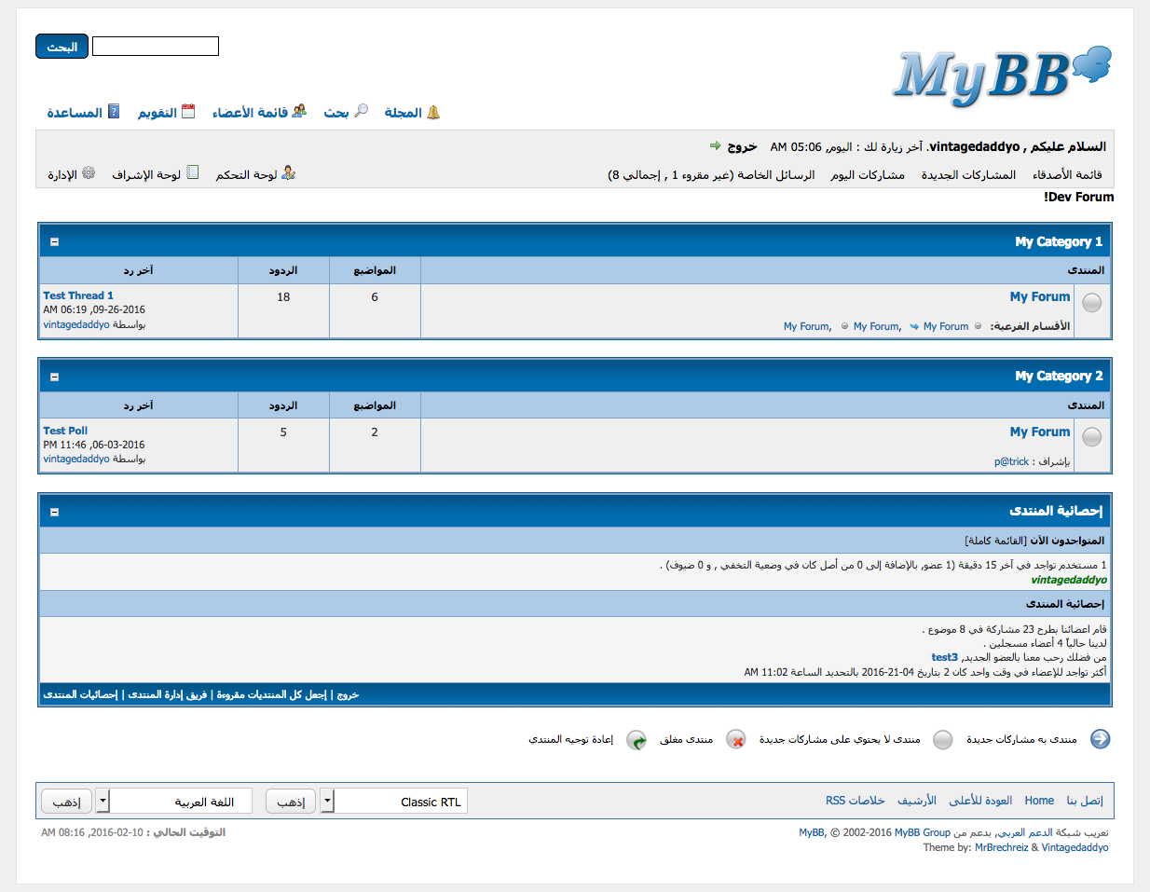Click the user control panel icon
1150x892 pixels.
(x=288, y=172)
